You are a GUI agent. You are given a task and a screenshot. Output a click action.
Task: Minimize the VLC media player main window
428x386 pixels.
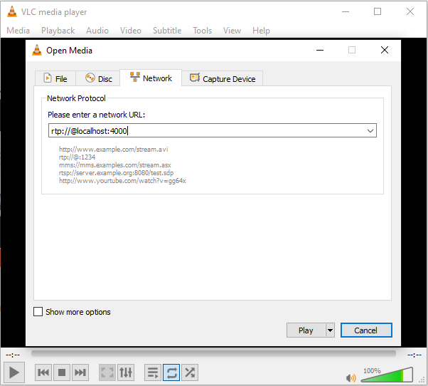point(346,11)
